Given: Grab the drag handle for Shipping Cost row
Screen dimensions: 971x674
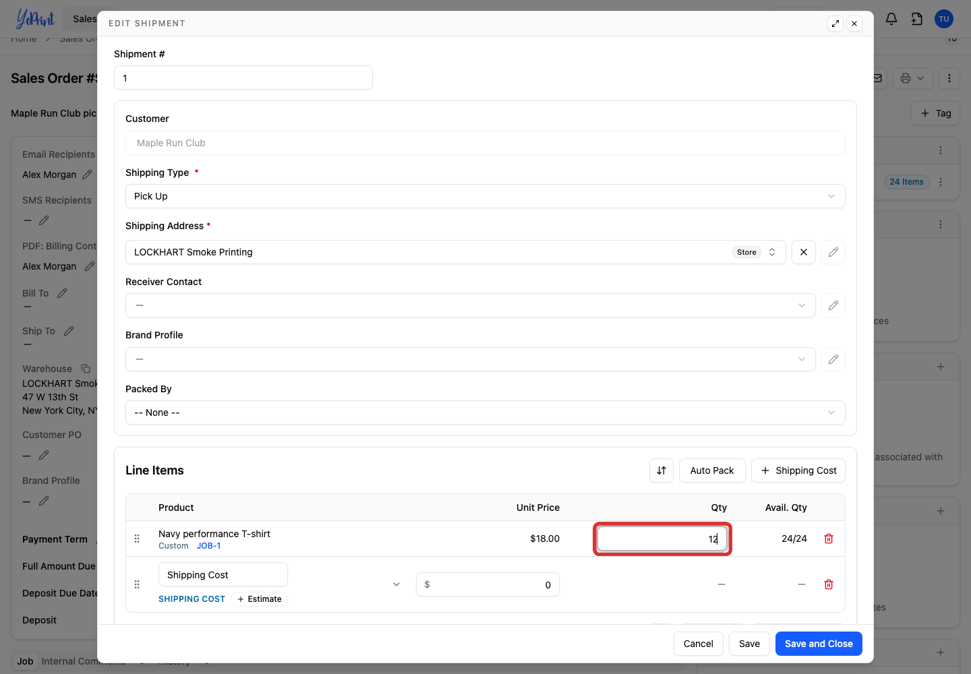Looking at the screenshot, I should 137,584.
